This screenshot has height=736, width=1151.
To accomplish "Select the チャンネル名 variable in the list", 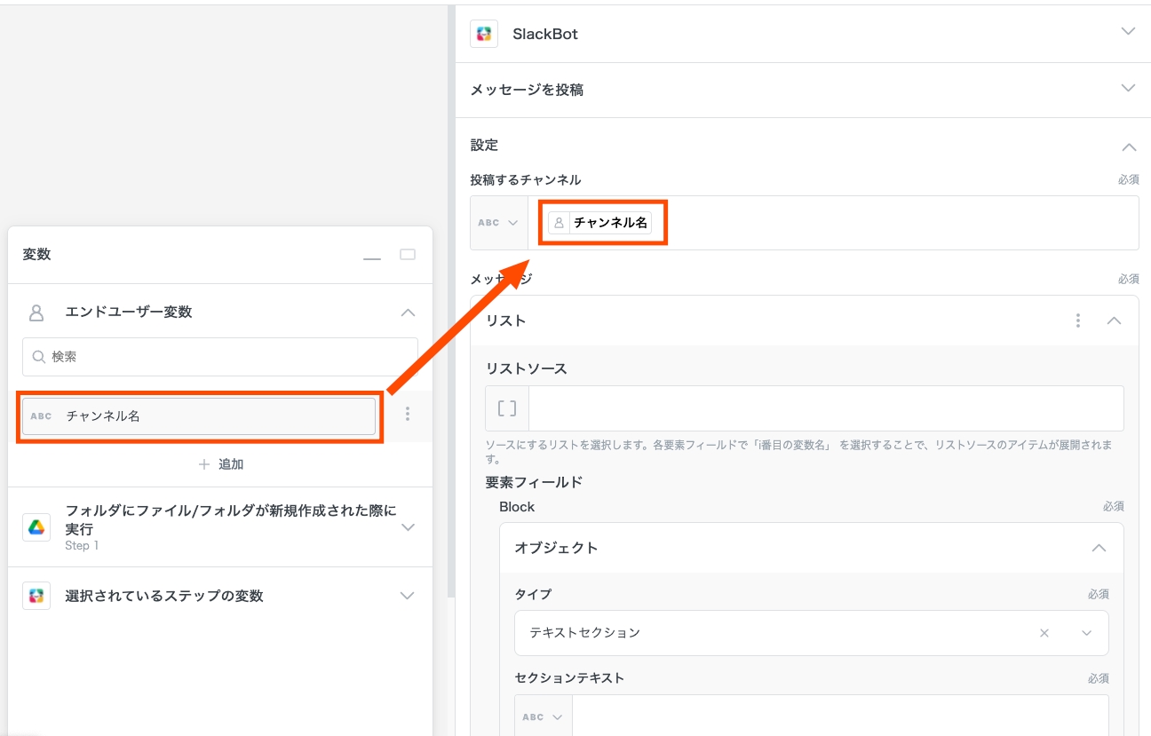I will point(199,415).
